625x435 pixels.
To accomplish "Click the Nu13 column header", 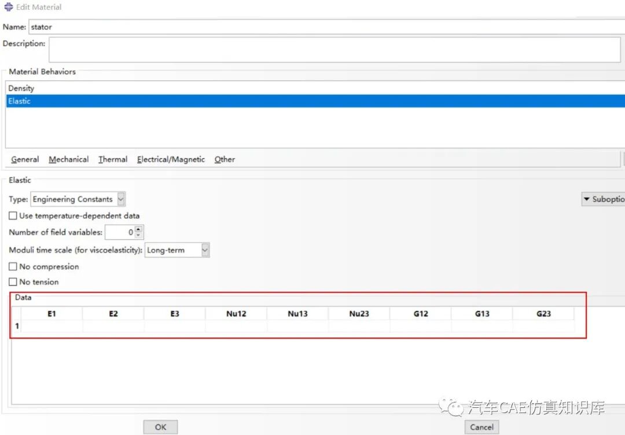I will pyautogui.click(x=297, y=314).
